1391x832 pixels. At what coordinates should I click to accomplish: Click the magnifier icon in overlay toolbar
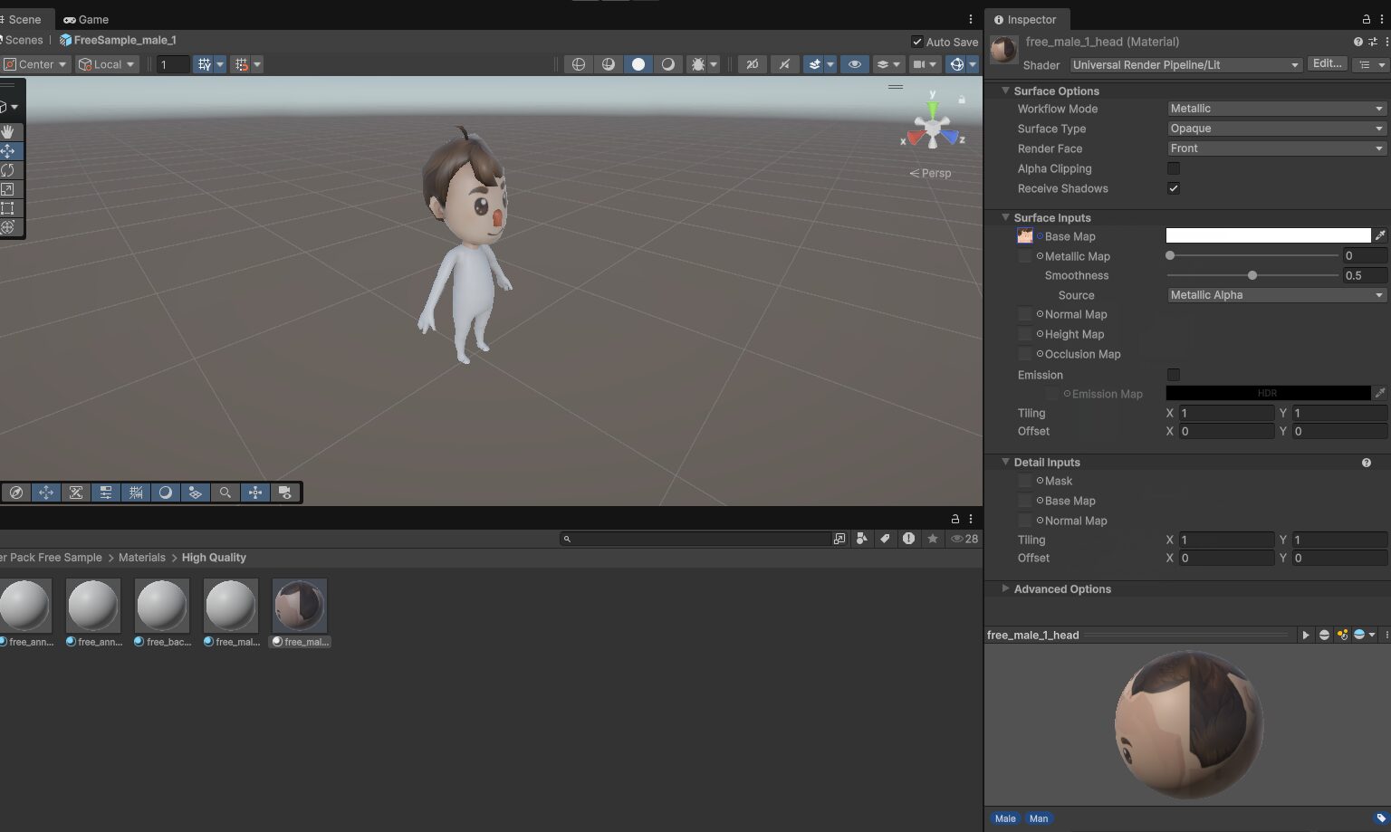[225, 493]
